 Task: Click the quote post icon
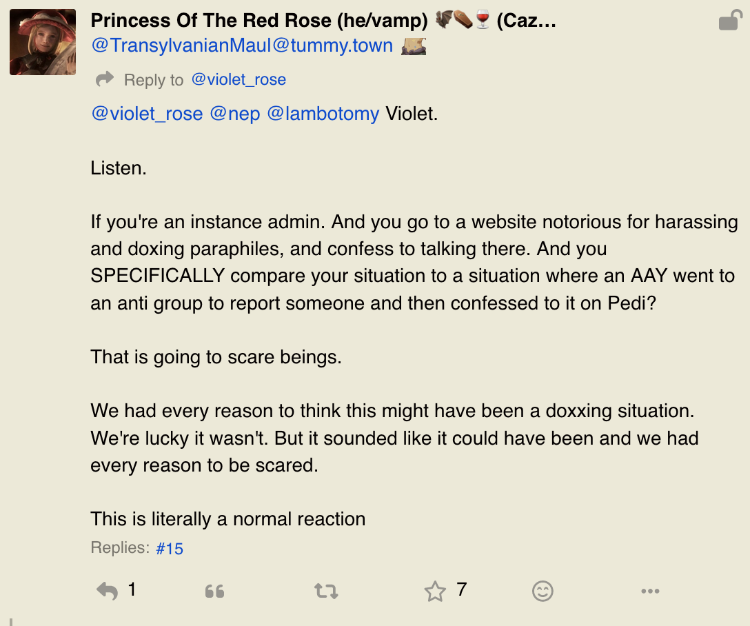[214, 592]
